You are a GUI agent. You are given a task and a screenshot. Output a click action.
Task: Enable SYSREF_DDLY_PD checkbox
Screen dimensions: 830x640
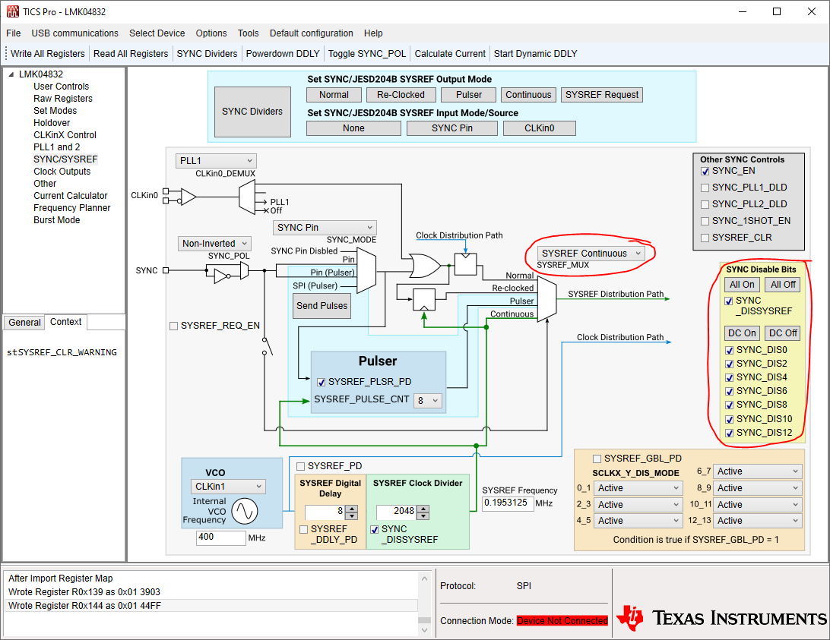[304, 529]
